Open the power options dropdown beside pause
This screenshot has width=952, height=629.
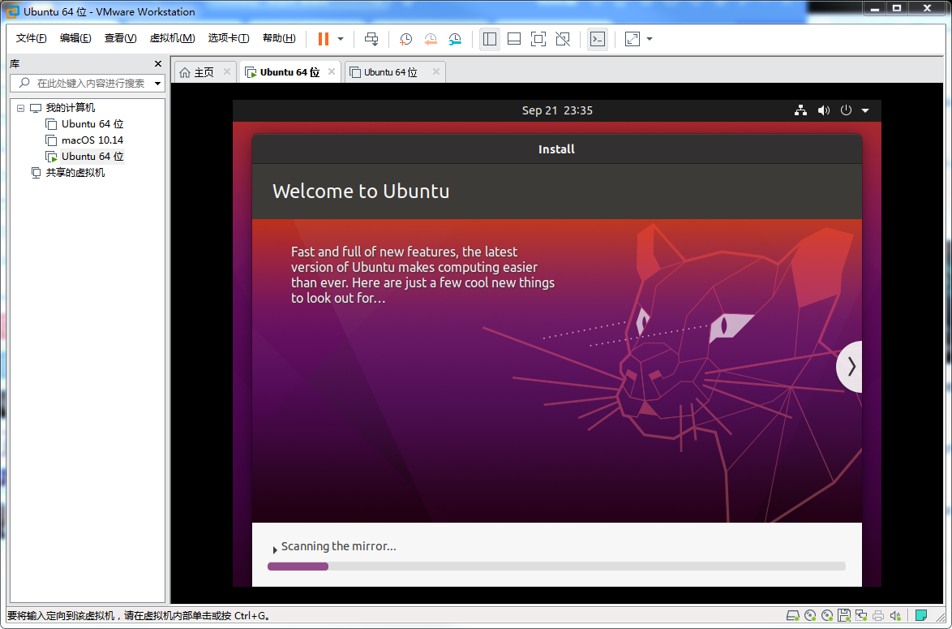click(341, 39)
